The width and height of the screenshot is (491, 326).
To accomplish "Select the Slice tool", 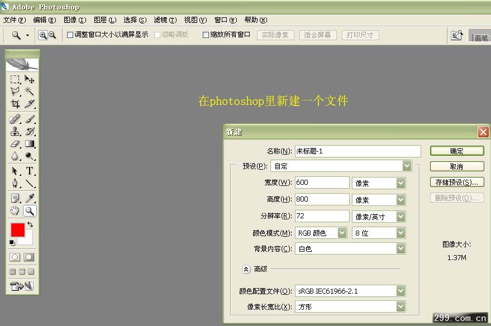I will (30, 104).
